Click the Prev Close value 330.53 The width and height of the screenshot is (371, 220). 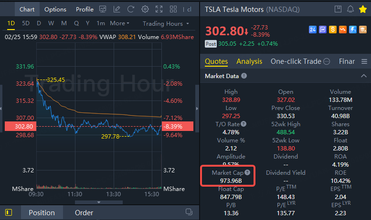coord(286,116)
